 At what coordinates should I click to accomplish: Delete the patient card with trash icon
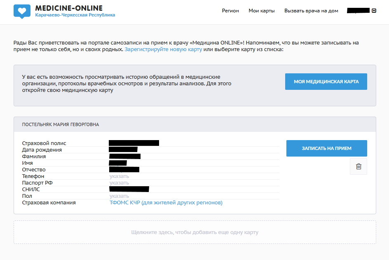coord(358,166)
